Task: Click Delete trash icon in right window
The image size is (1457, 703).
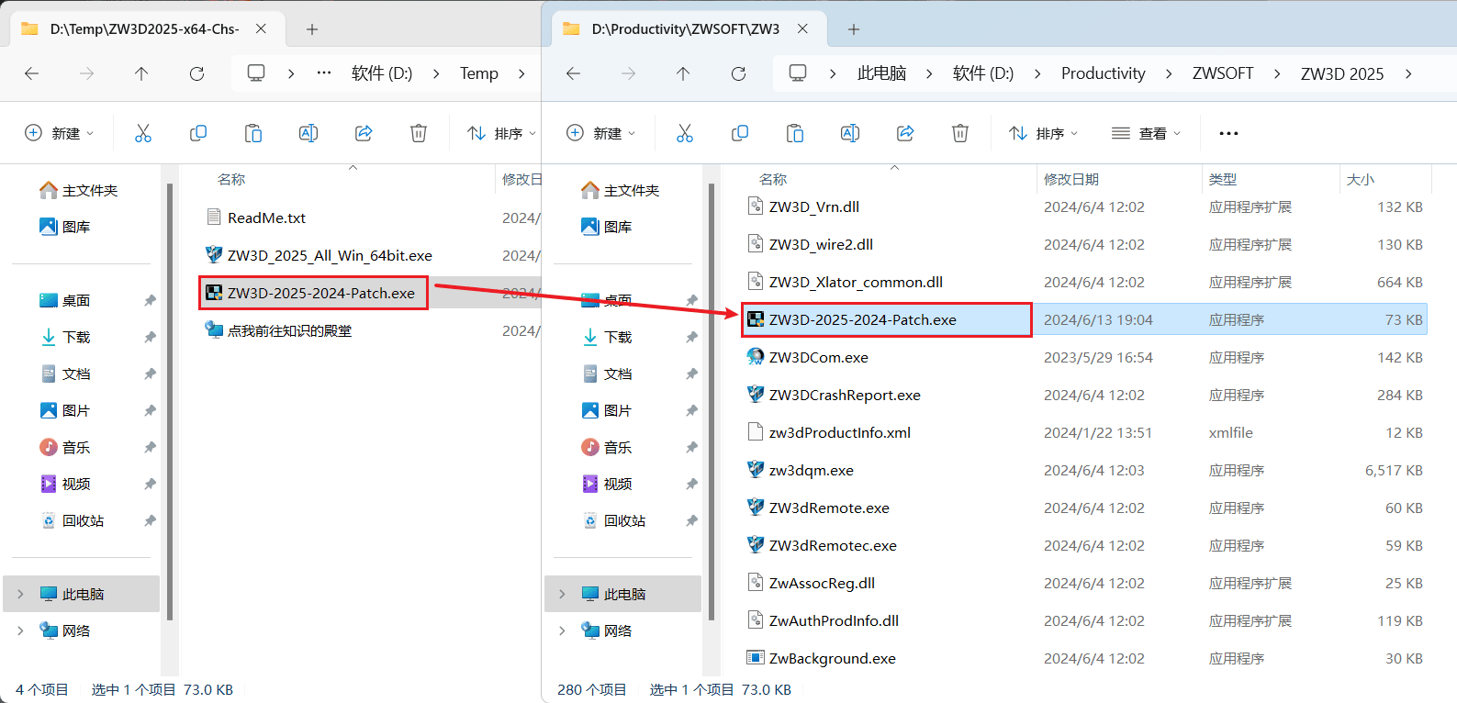Action: 960,133
